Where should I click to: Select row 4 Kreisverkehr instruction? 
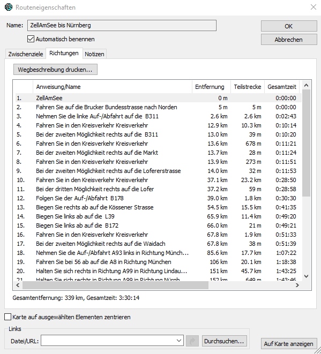click(x=158, y=125)
